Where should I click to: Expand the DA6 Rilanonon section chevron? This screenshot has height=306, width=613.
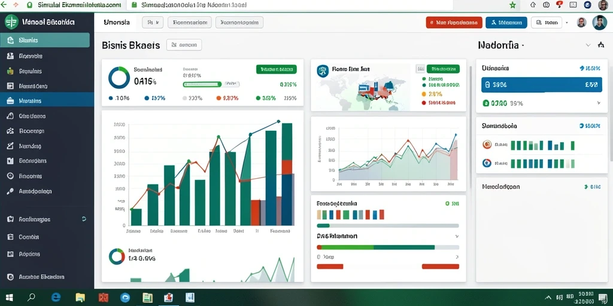[x=456, y=237]
